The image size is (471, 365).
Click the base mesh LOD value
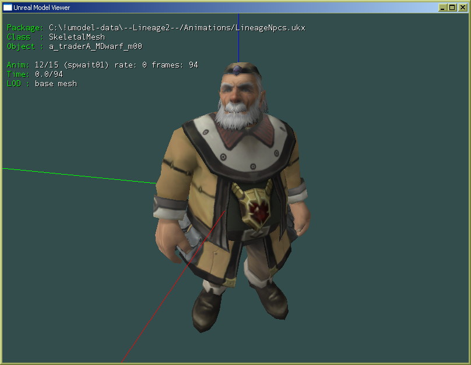(56, 84)
